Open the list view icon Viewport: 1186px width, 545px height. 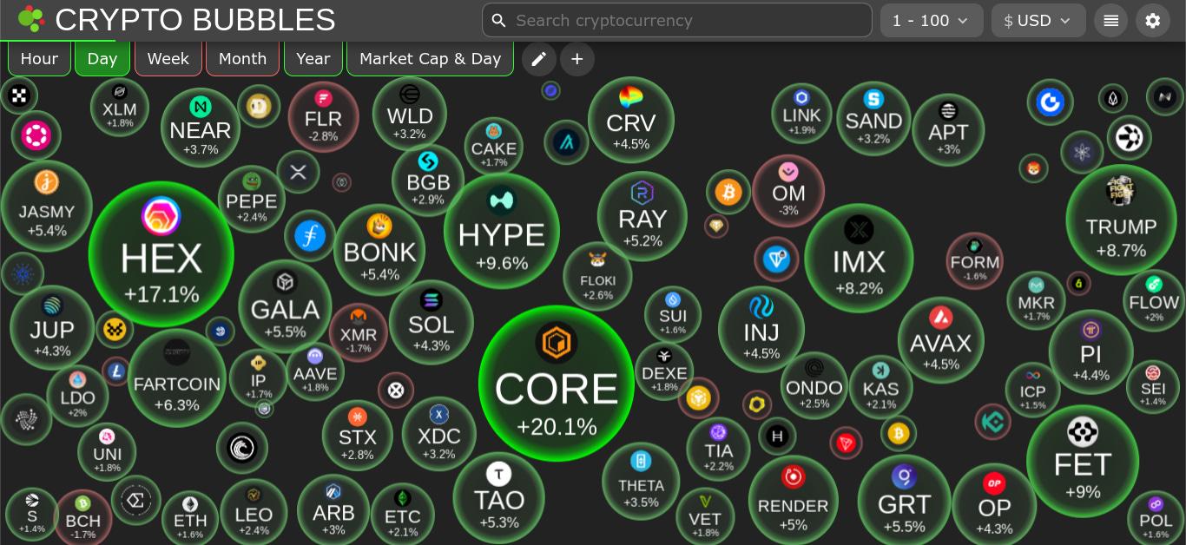click(1110, 21)
